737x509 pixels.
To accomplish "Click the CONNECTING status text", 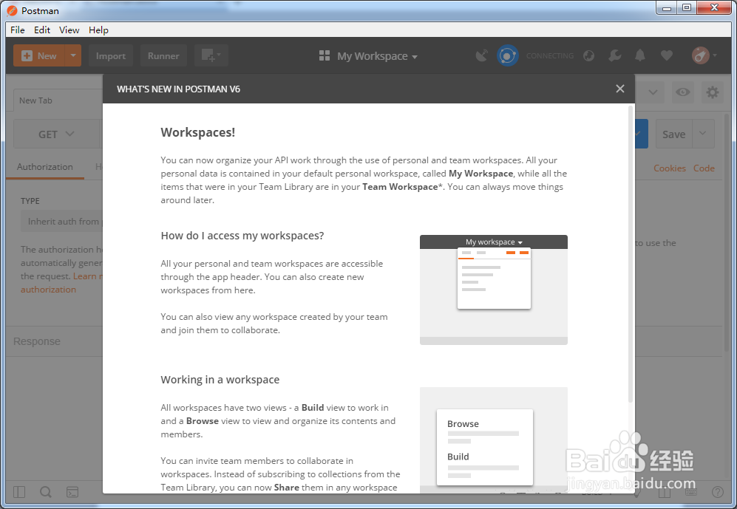I will click(550, 56).
